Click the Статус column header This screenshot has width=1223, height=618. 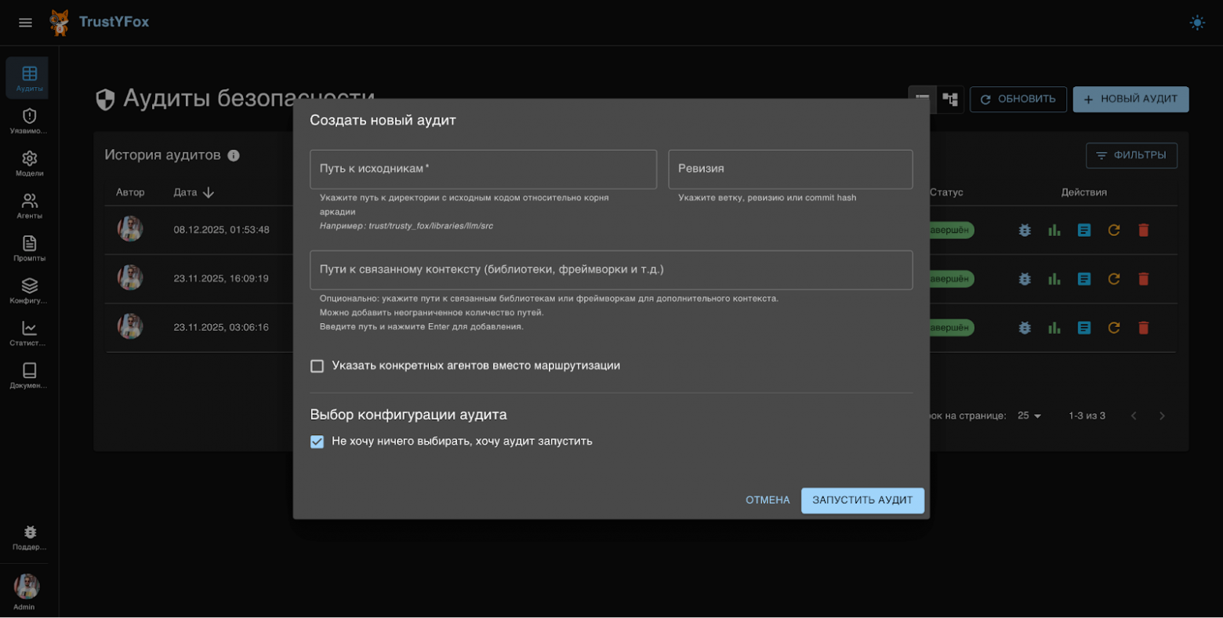(946, 192)
